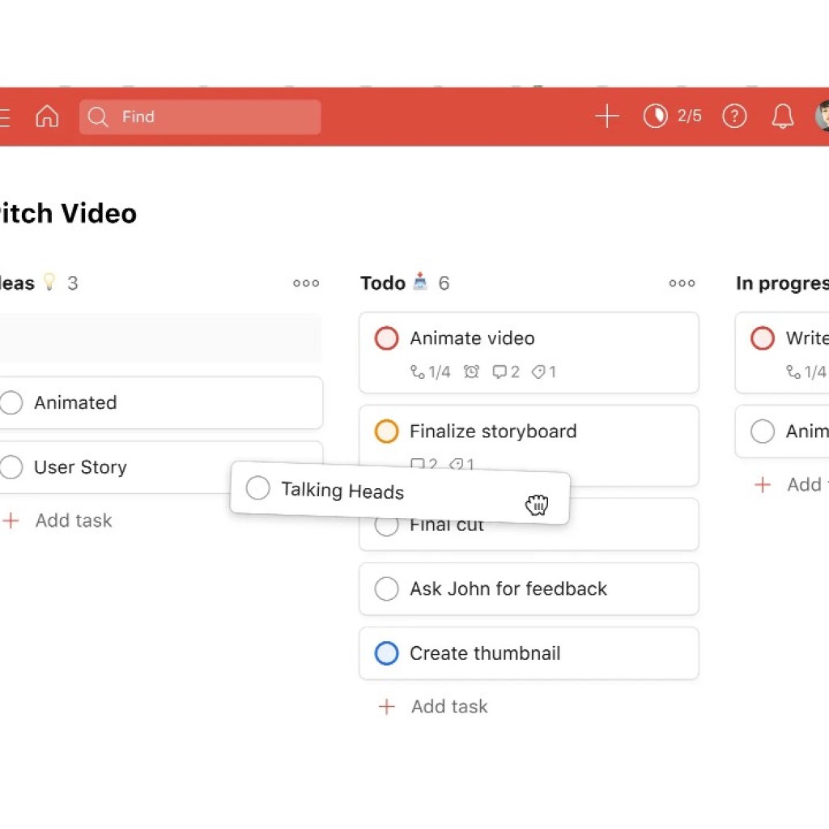Image resolution: width=829 pixels, height=829 pixels.
Task: Open notifications bell
Action: pos(782,117)
